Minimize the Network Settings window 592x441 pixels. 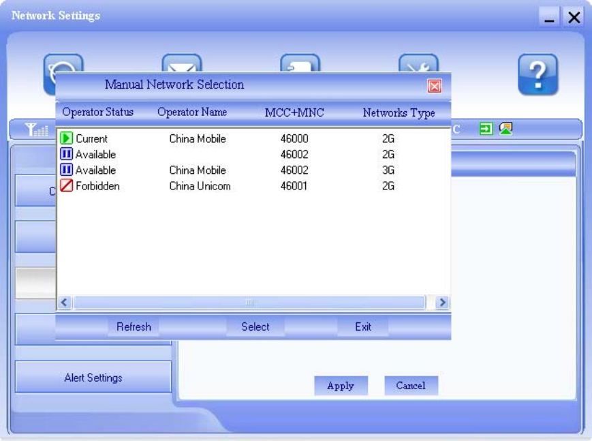point(549,18)
